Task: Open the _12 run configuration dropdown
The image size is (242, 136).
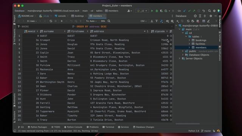Action: tap(142, 11)
